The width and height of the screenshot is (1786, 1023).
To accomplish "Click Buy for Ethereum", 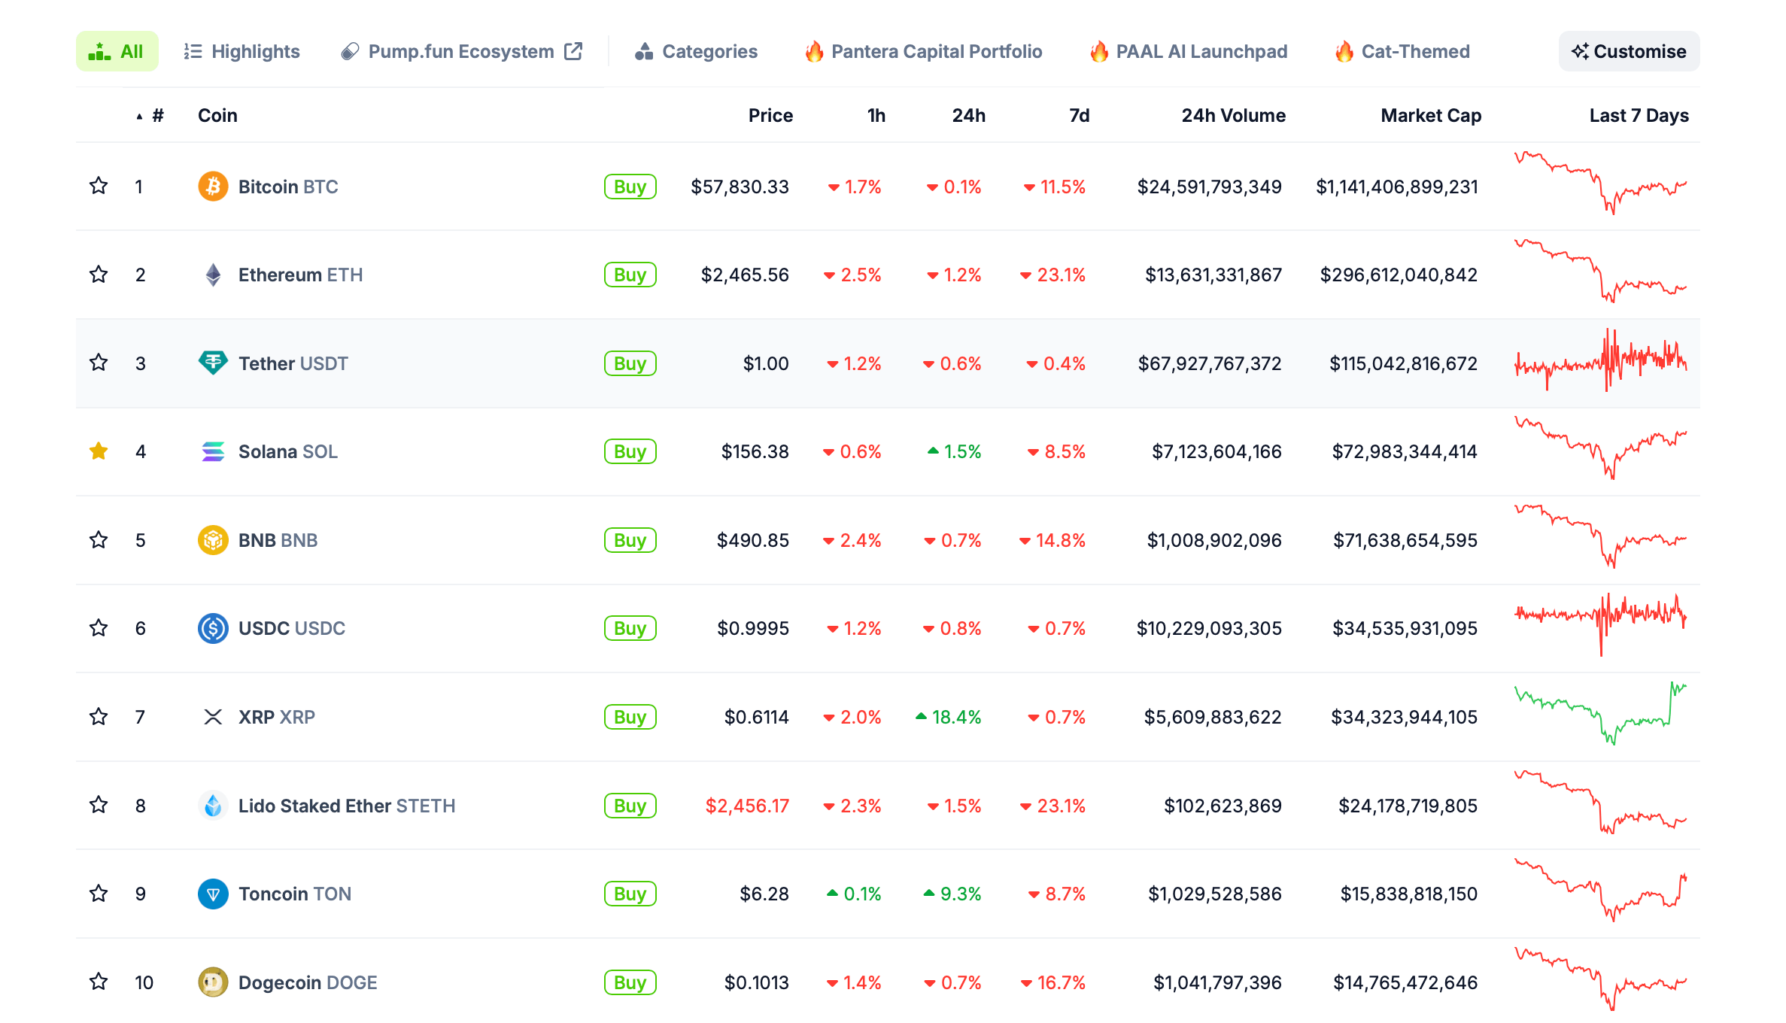I will tap(630, 275).
